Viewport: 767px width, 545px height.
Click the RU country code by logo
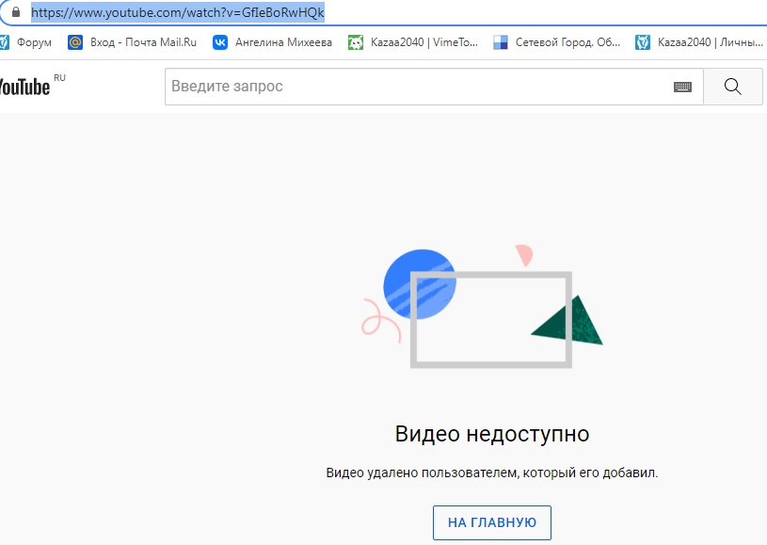coord(59,78)
